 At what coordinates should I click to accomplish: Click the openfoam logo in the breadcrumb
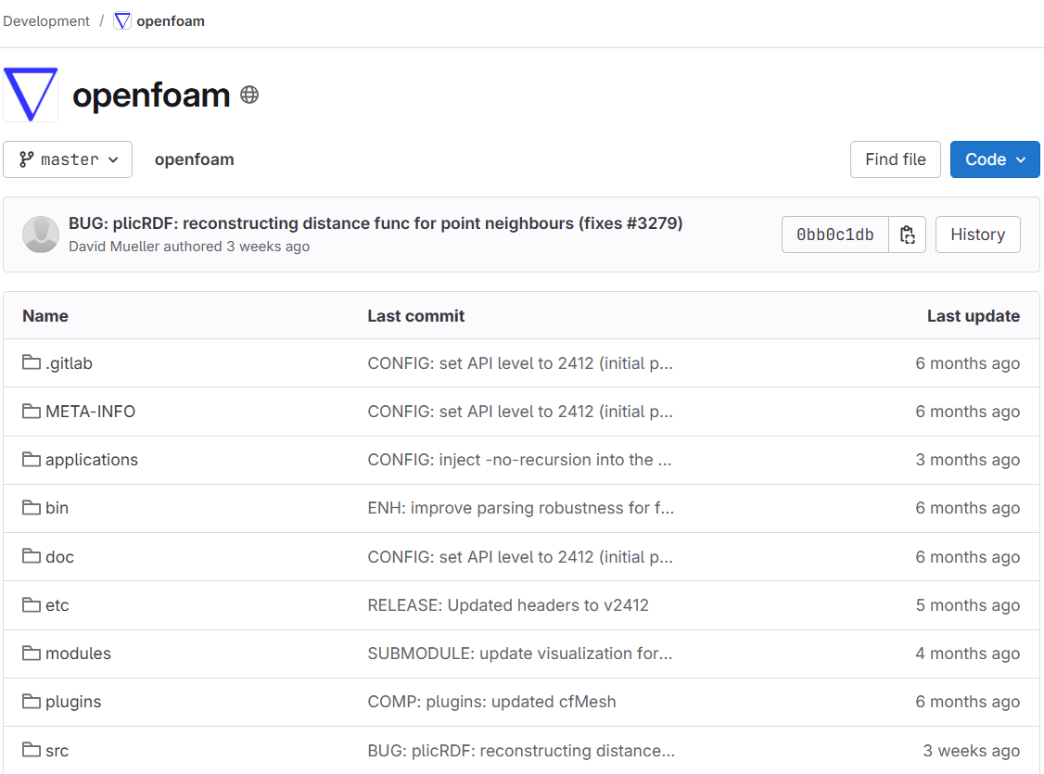122,21
